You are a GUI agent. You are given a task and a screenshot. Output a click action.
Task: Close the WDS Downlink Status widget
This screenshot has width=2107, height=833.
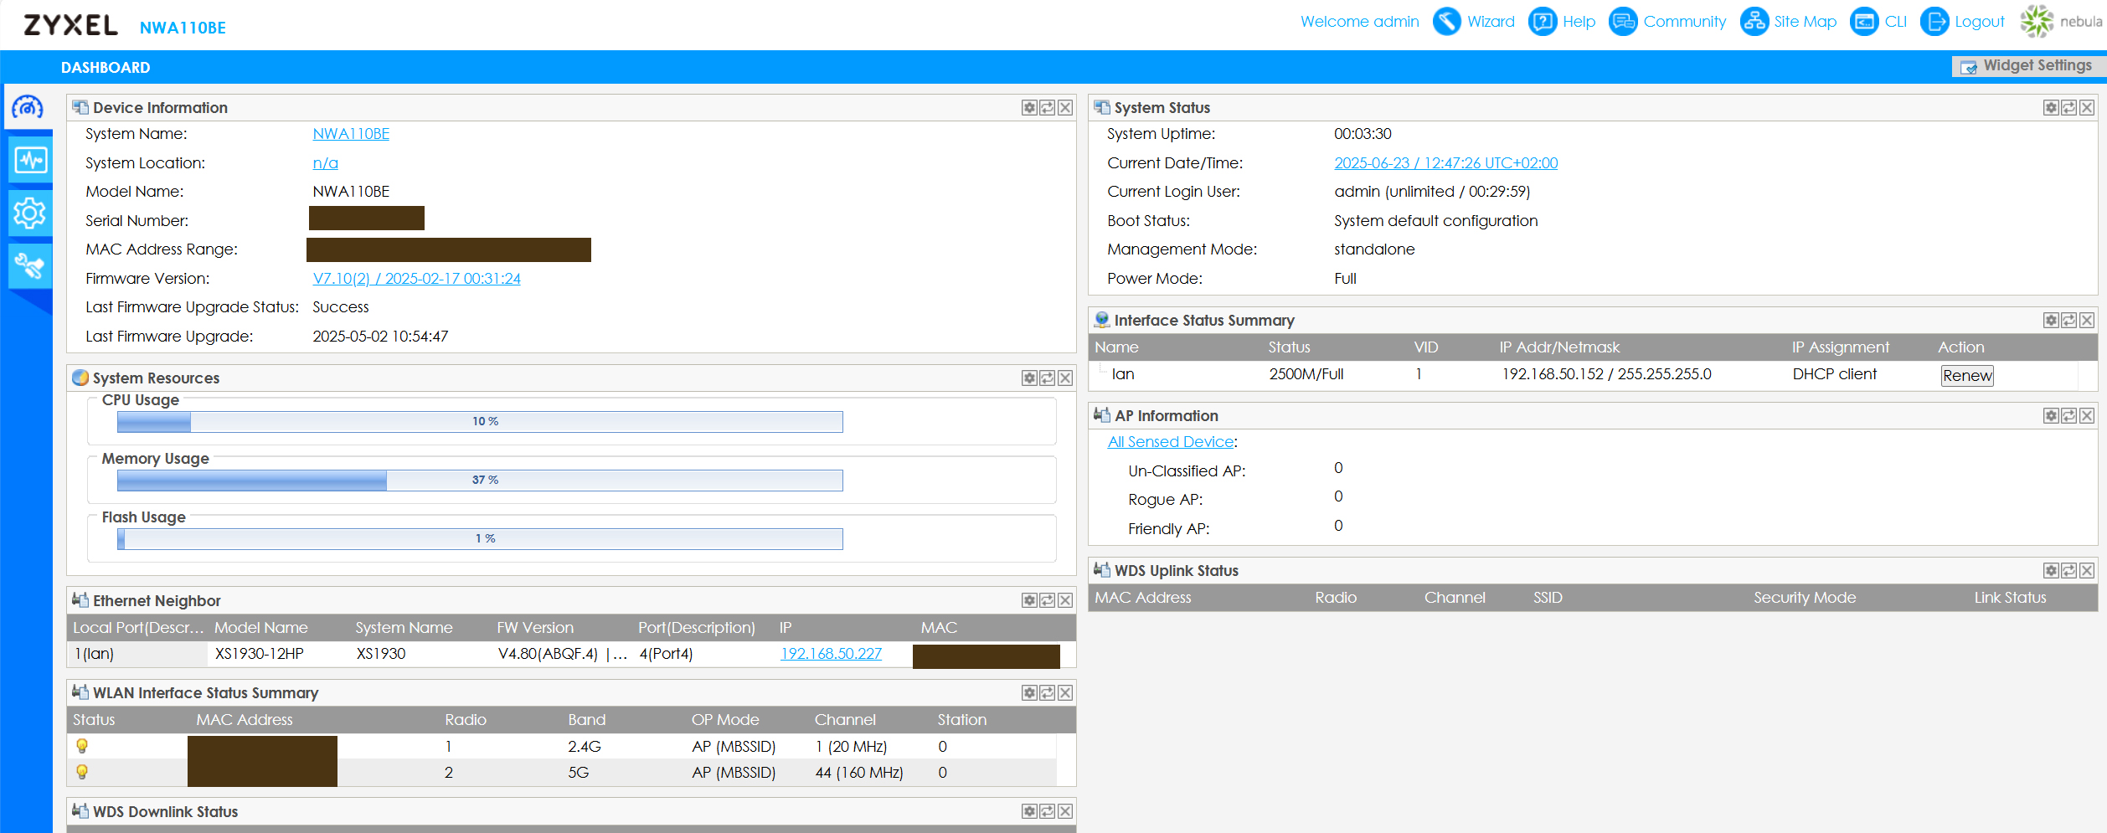click(1065, 811)
